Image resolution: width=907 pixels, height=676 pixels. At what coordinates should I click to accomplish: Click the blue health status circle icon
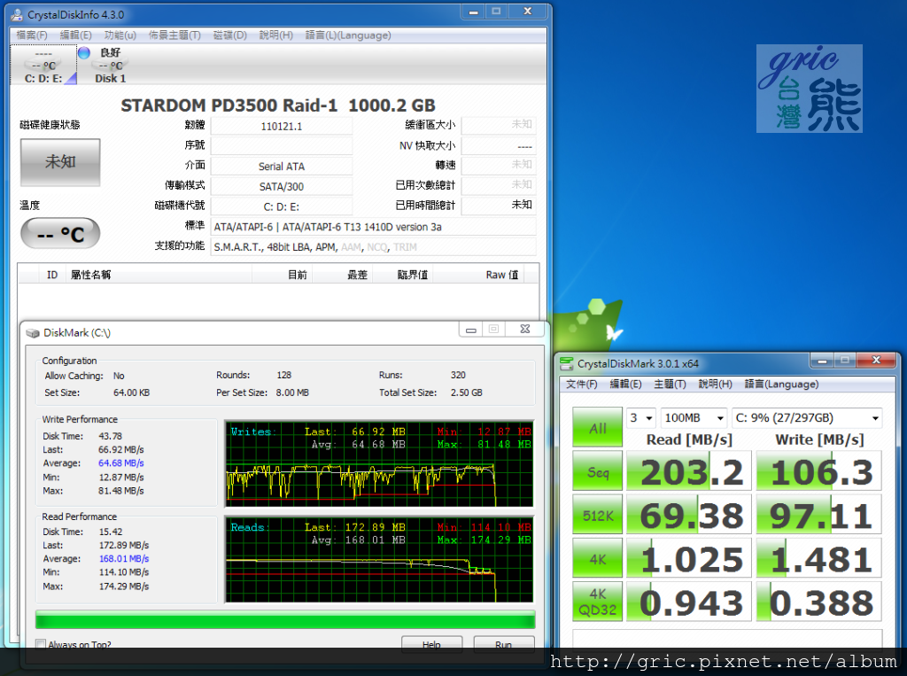(84, 52)
